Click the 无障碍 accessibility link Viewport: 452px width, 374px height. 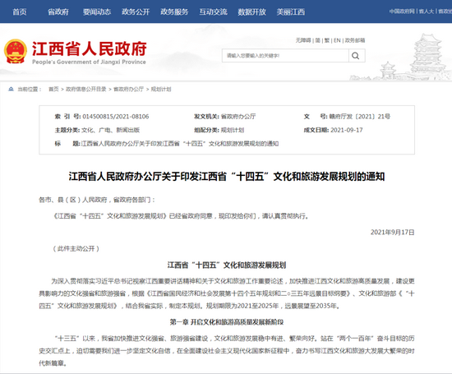(303, 40)
